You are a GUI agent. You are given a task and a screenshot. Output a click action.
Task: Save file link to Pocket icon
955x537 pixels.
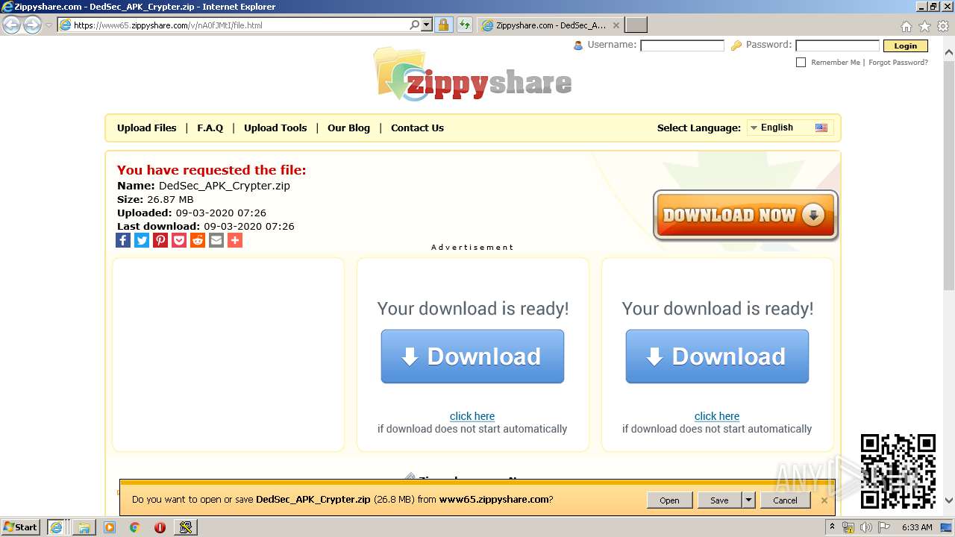(x=179, y=240)
